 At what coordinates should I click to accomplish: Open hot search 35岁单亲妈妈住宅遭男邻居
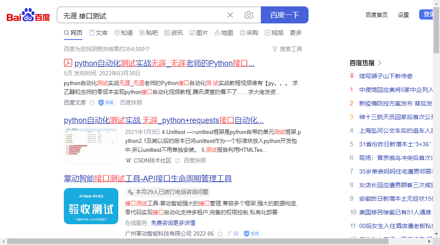tap(396, 171)
